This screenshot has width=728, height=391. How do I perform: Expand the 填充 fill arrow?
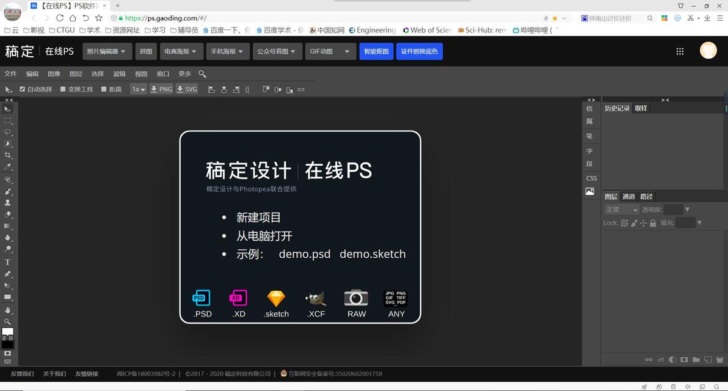click(x=699, y=223)
